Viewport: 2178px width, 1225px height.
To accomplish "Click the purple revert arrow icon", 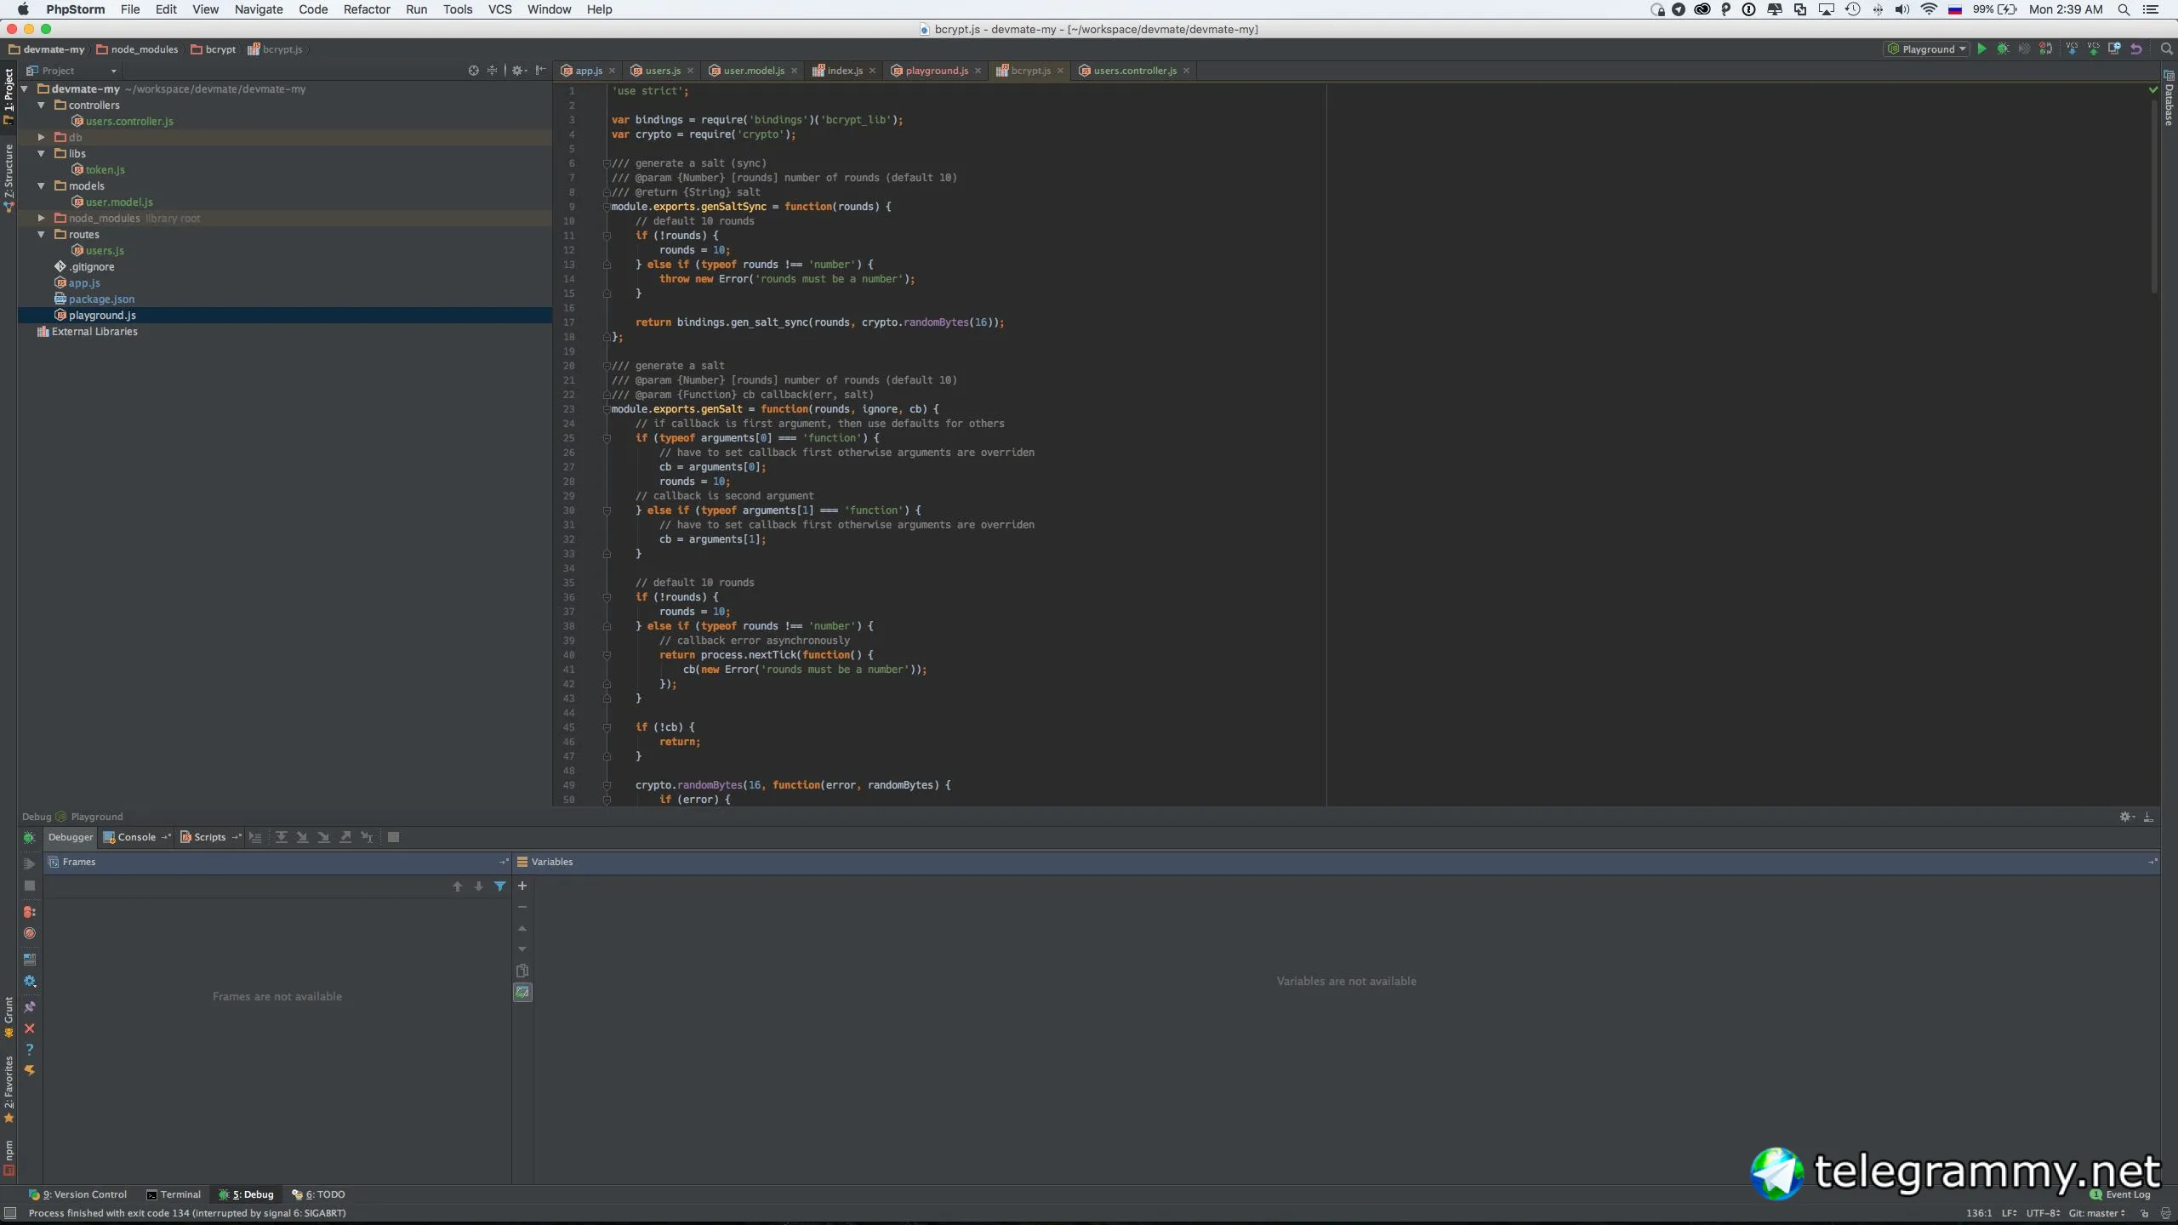I will click(2136, 49).
